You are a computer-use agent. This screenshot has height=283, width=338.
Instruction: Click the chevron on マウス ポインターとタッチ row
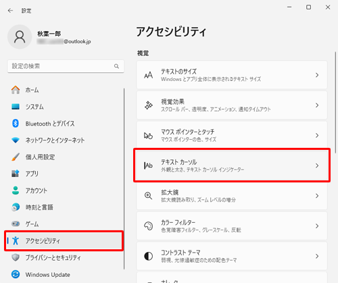pyautogui.click(x=317, y=135)
